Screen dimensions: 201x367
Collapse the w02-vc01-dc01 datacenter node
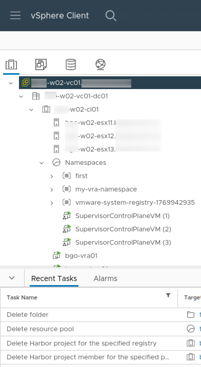pos(21,96)
